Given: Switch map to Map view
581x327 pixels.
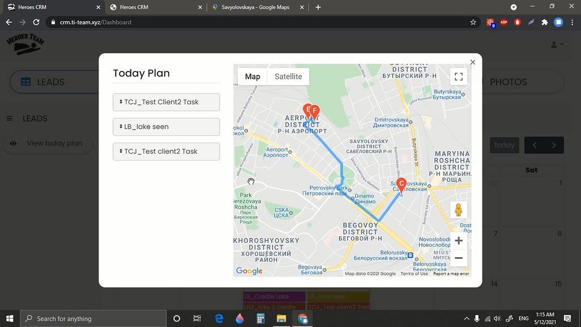Looking at the screenshot, I should pyautogui.click(x=252, y=77).
